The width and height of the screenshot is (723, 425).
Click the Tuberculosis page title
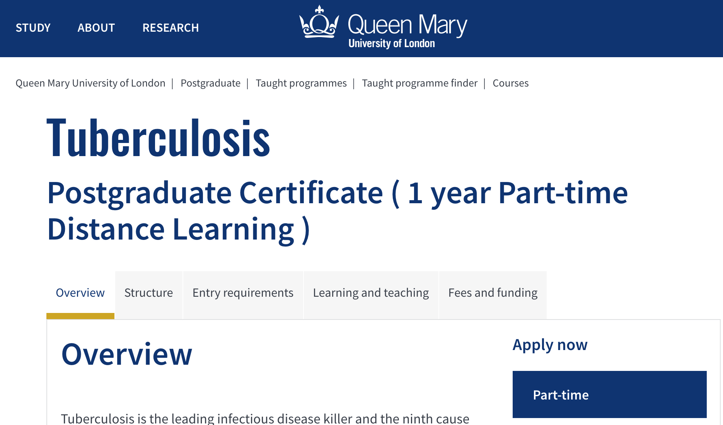pos(159,138)
